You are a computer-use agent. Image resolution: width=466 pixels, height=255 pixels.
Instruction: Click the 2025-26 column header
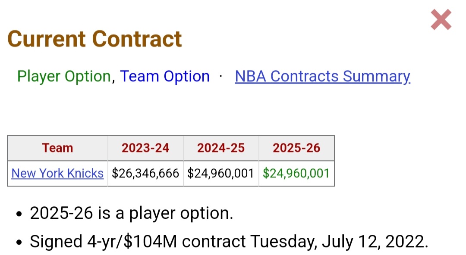coord(296,148)
